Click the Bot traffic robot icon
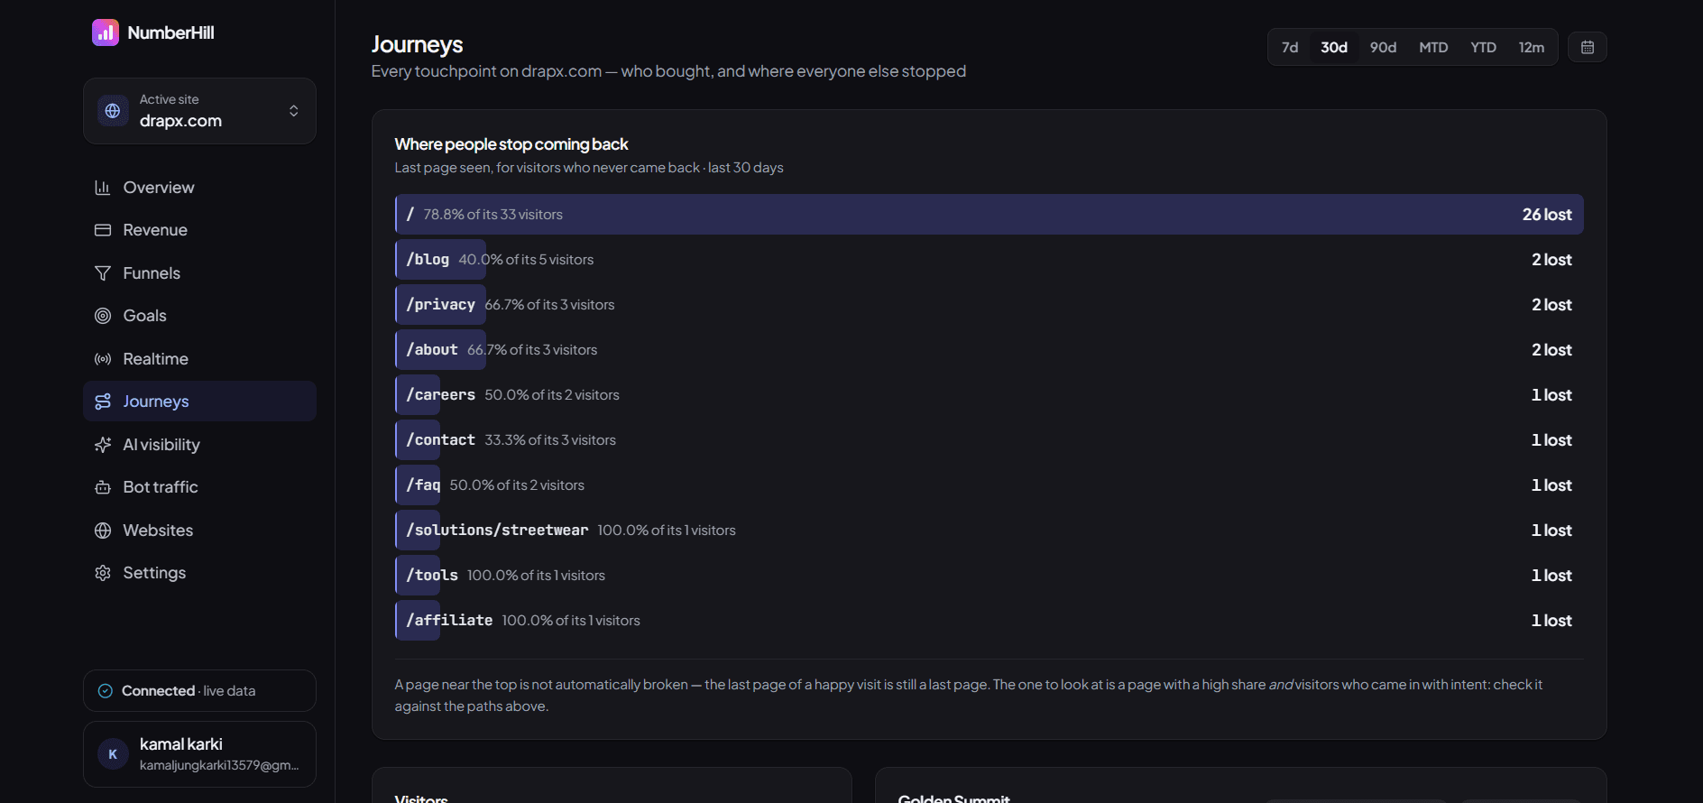 [x=103, y=487]
